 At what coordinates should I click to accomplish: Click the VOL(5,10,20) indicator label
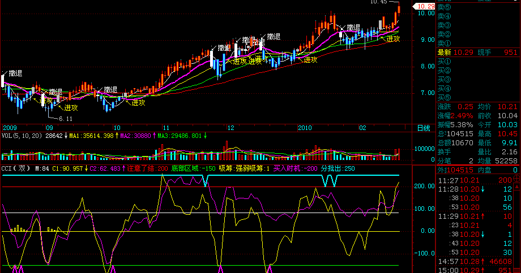22,136
